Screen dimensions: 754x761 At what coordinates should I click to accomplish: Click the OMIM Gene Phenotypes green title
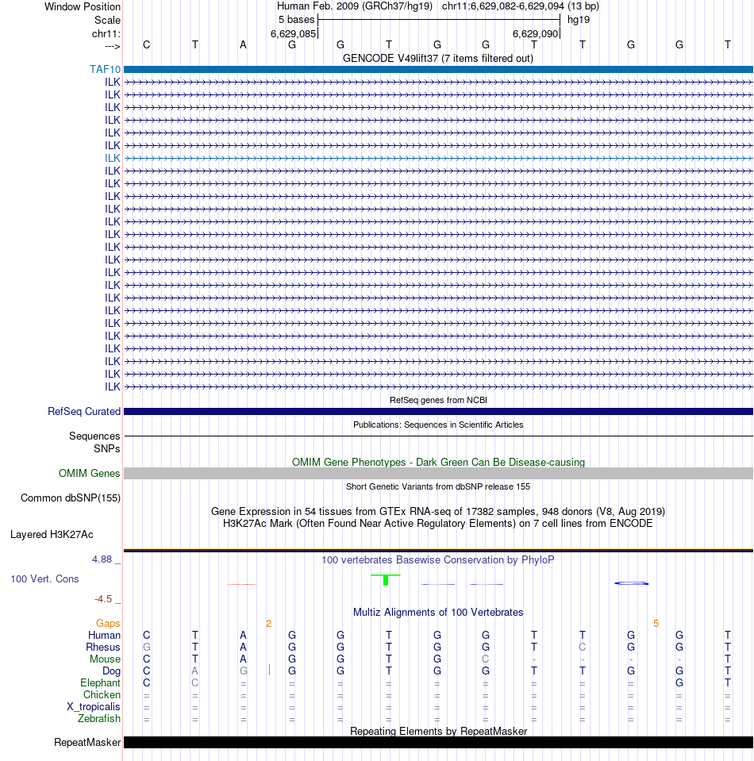point(438,462)
